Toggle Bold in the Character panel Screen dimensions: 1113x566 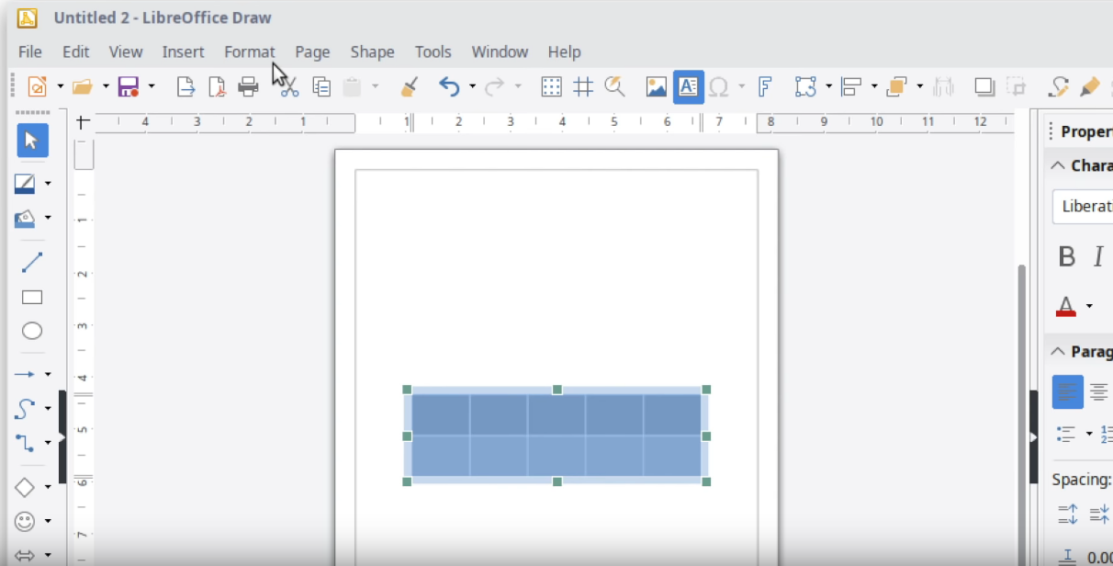click(1067, 256)
